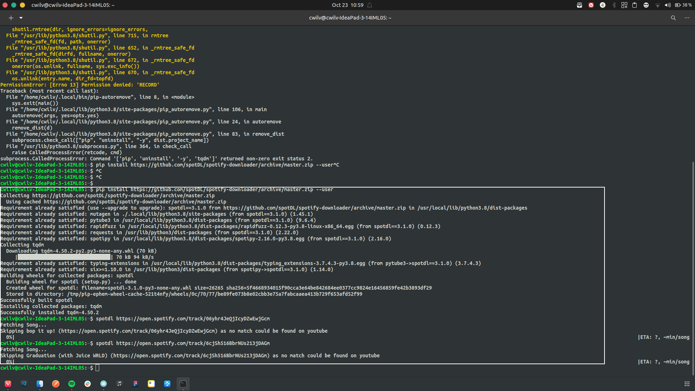Click the pip install command ending --user^C
Viewport: 695px width, 391px height.
(218, 165)
